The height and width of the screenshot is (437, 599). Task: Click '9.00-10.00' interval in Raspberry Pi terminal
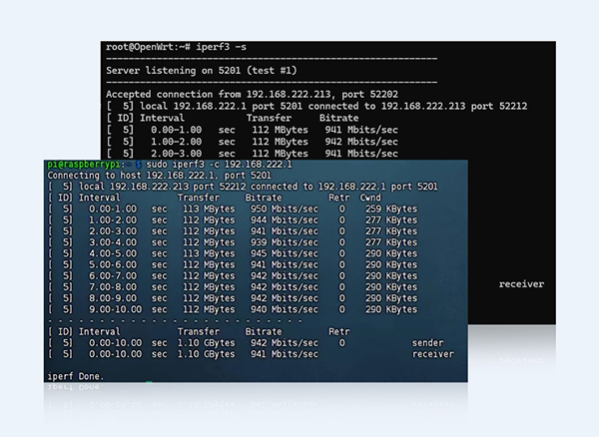point(116,309)
